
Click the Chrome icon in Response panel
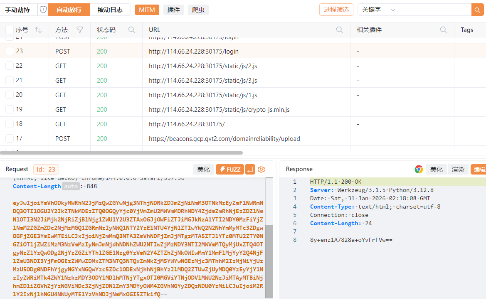tap(419, 169)
